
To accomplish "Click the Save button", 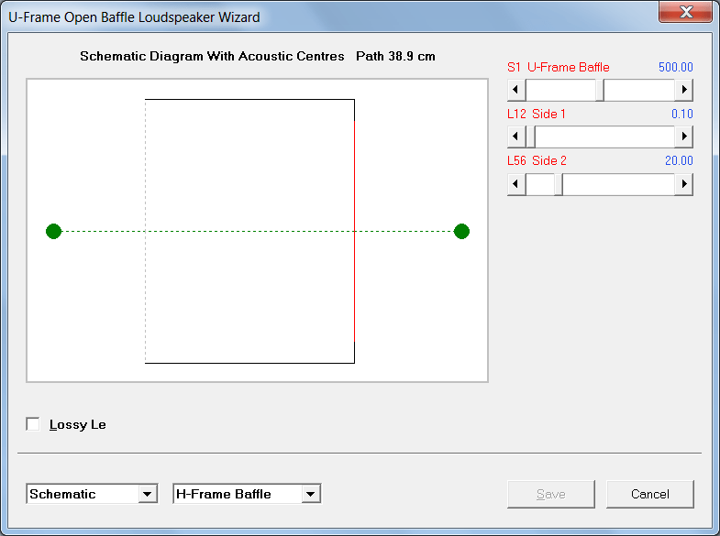I will pos(551,494).
